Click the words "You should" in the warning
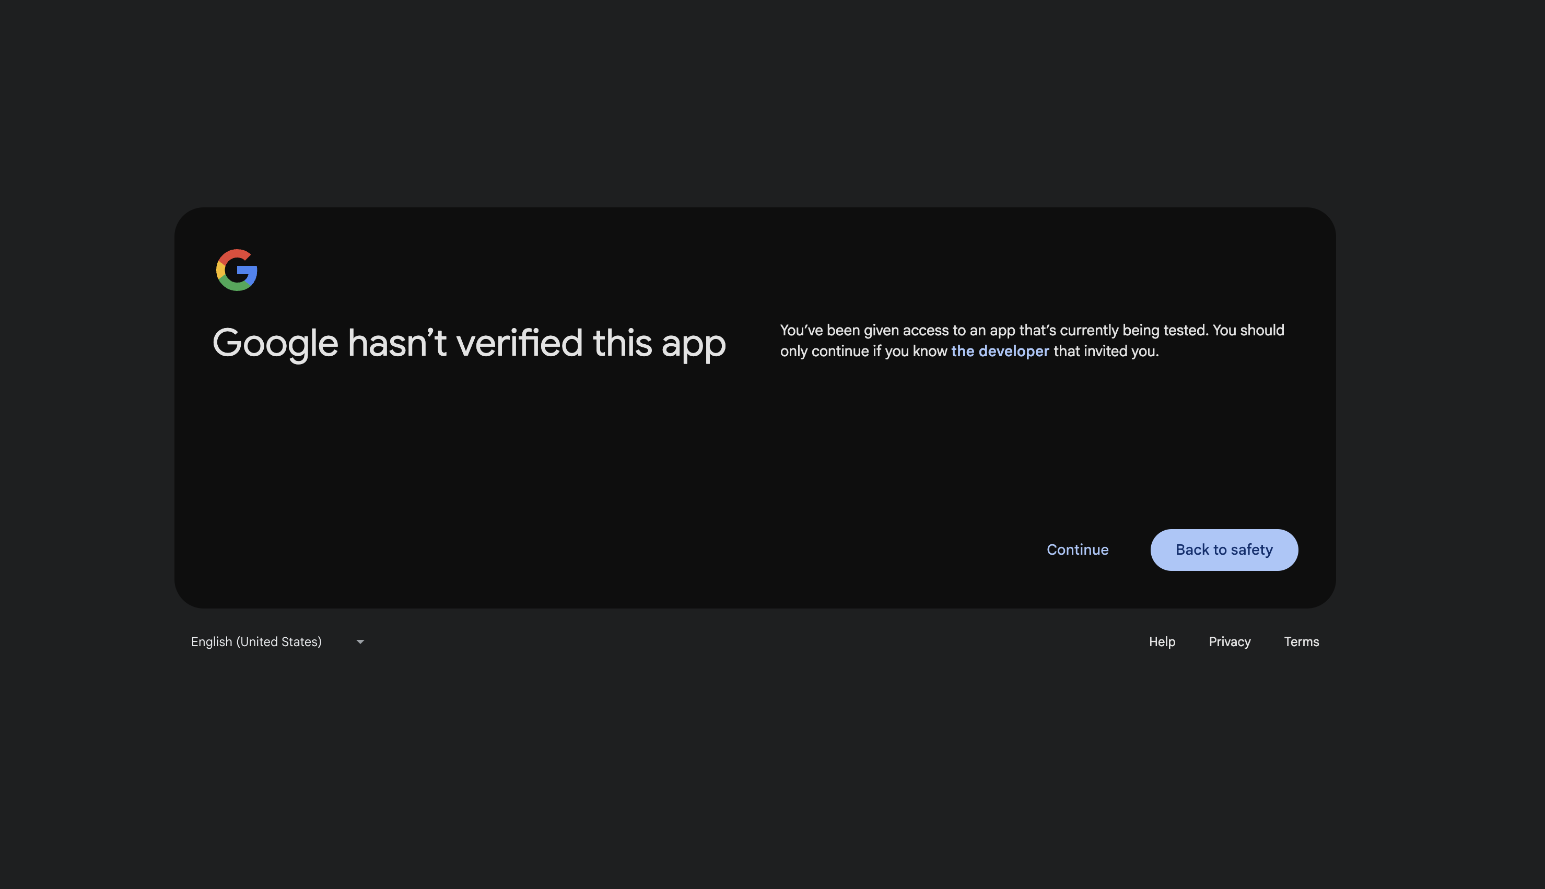Screen dimensions: 1545x889 point(1248,330)
